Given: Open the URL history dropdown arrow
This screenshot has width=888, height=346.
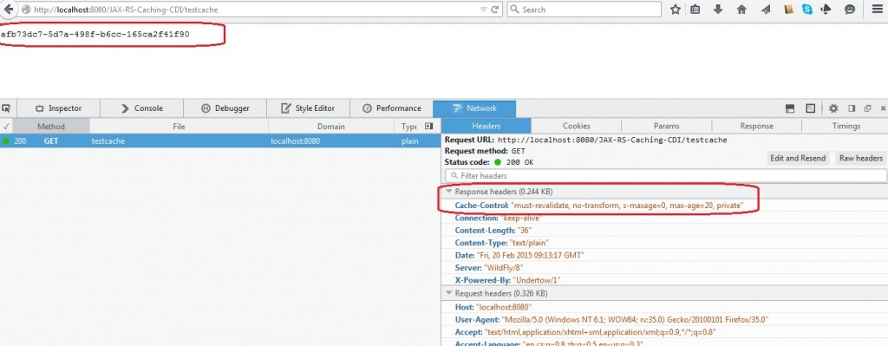Looking at the screenshot, I should 483,10.
